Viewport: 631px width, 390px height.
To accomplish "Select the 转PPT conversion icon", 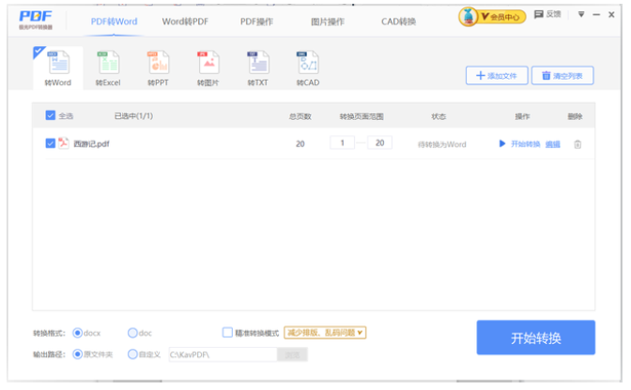I will coord(158,65).
